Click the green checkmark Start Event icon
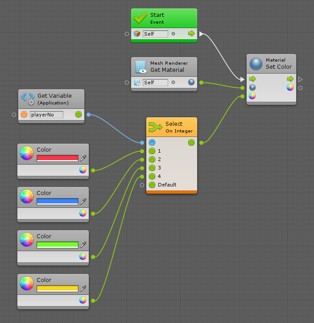The height and width of the screenshot is (323, 314). click(x=140, y=18)
